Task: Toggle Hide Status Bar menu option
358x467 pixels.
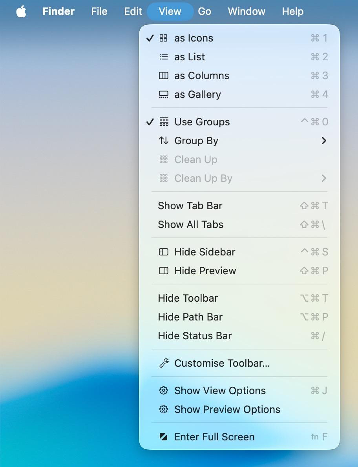Action: [195, 336]
